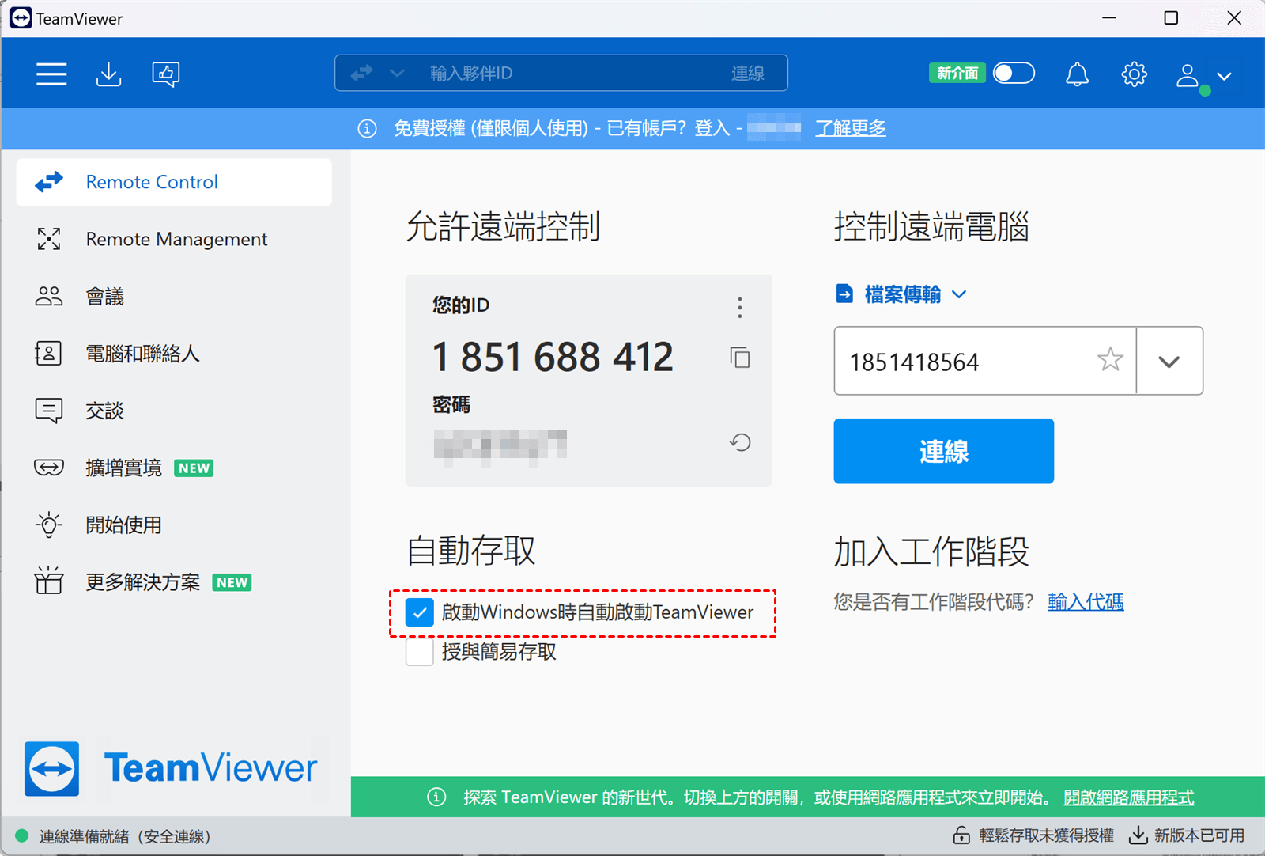The image size is (1265, 856).
Task: Open 更多解決方案 section
Action: point(174,582)
